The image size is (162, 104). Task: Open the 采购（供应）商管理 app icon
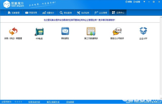[13, 31]
